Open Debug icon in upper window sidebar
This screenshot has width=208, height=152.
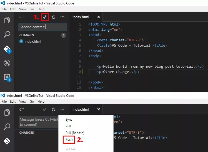point(7,63)
